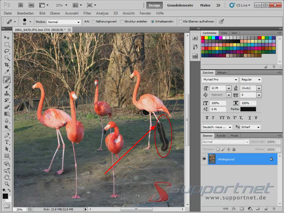Select the Move tool
Image resolution: width=284 pixels, height=213 pixels.
(7, 37)
